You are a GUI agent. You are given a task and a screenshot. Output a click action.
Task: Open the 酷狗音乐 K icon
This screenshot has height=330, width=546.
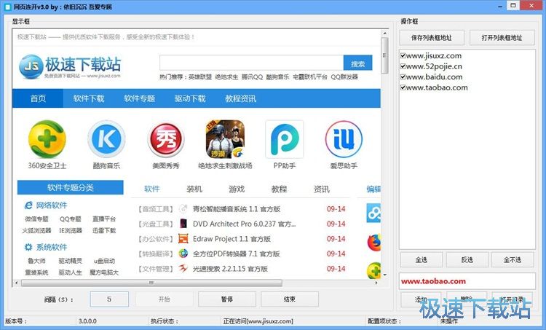tap(106, 138)
